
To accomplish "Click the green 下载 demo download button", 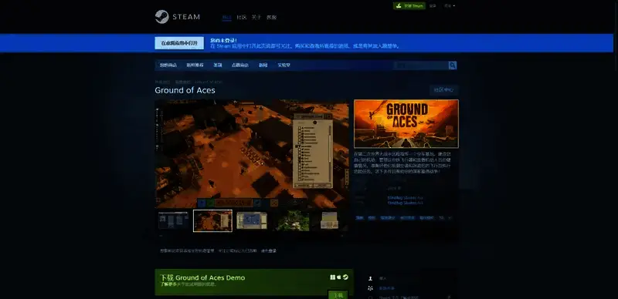I will [x=338, y=295].
